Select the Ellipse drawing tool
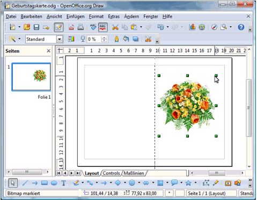The height and width of the screenshot is (200, 257). click(54, 183)
